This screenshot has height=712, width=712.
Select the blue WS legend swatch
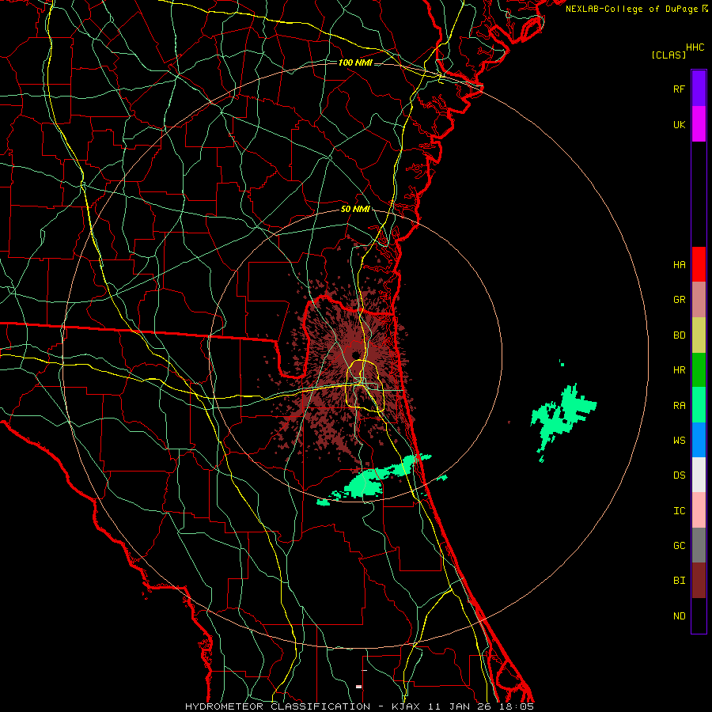[x=699, y=440]
